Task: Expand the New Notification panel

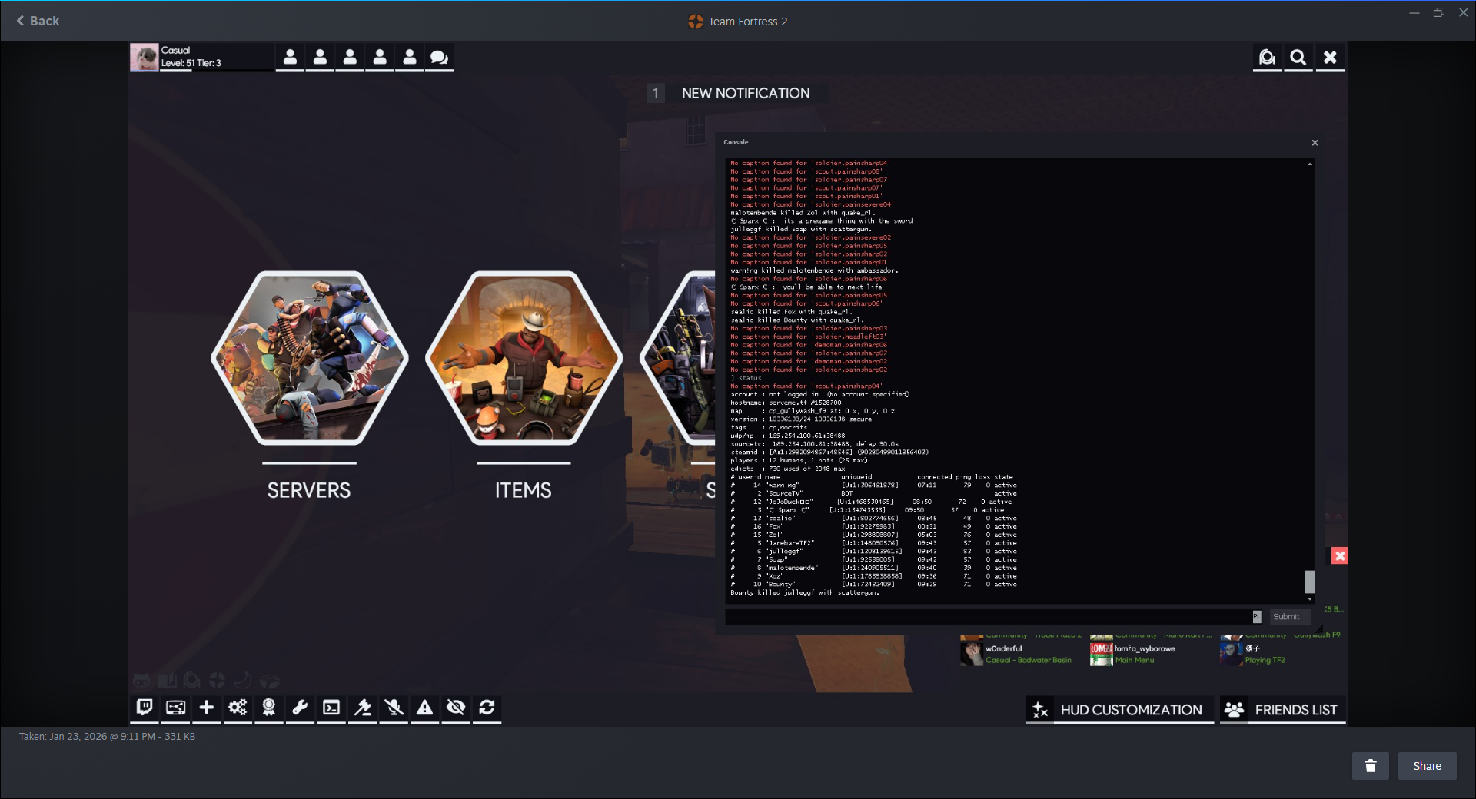Action: [744, 93]
